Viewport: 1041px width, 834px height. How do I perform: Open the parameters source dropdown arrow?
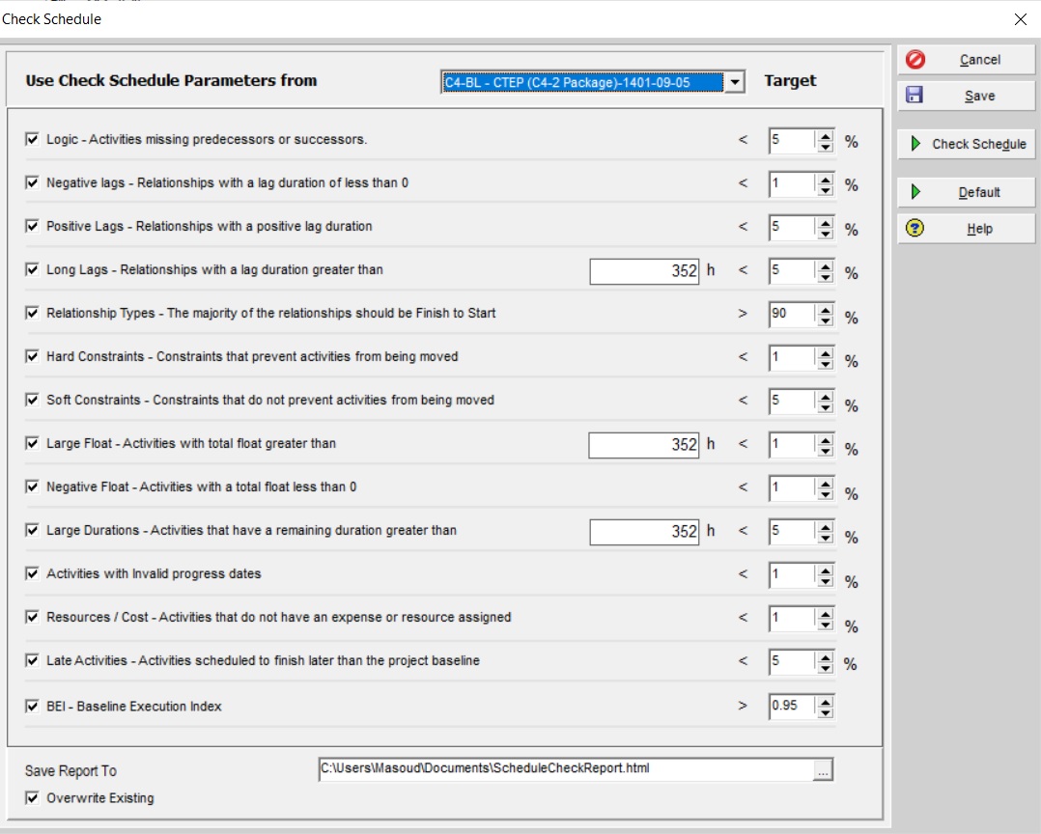tap(735, 82)
